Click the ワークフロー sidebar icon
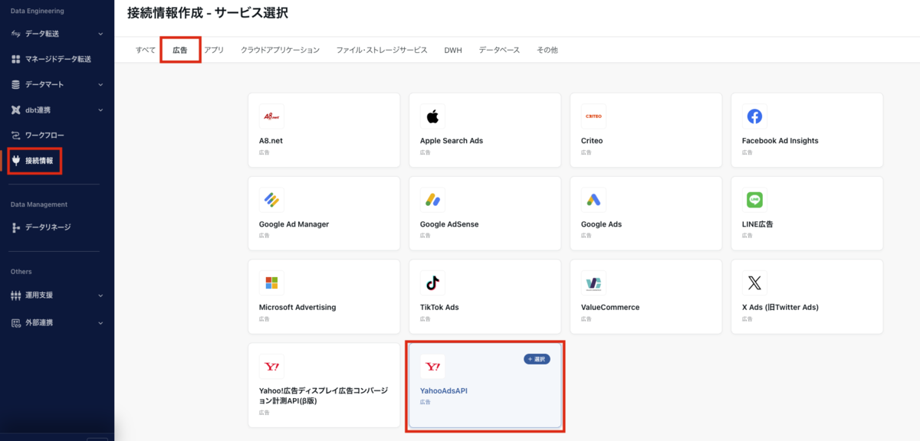Screen dimensions: 920x441 pyautogui.click(x=15, y=136)
